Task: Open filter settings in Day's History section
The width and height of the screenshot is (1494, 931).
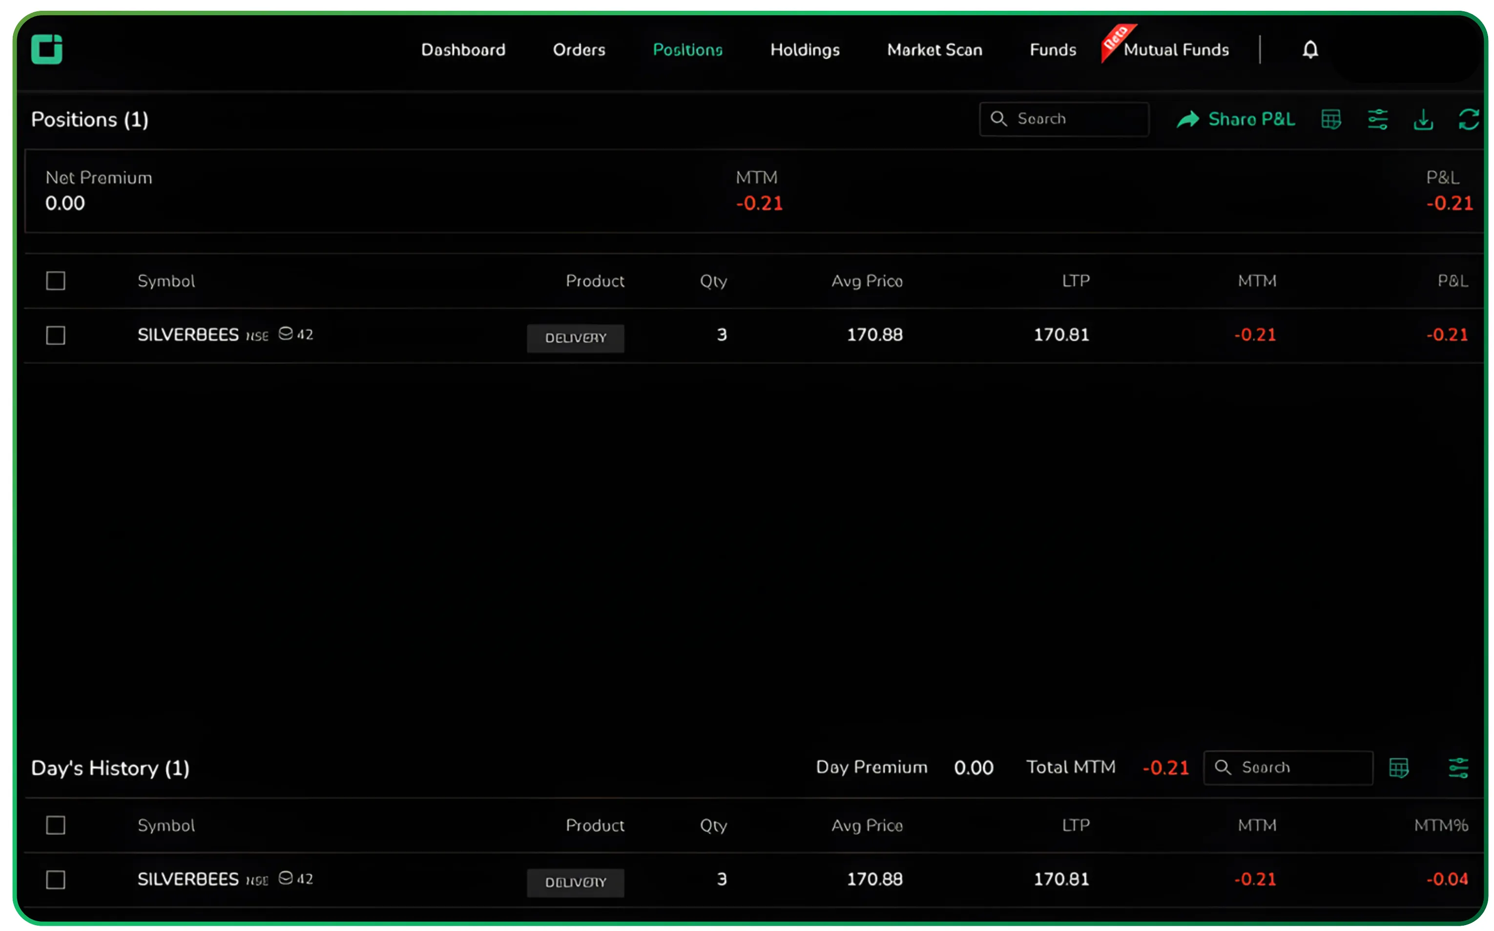Action: point(1458,767)
